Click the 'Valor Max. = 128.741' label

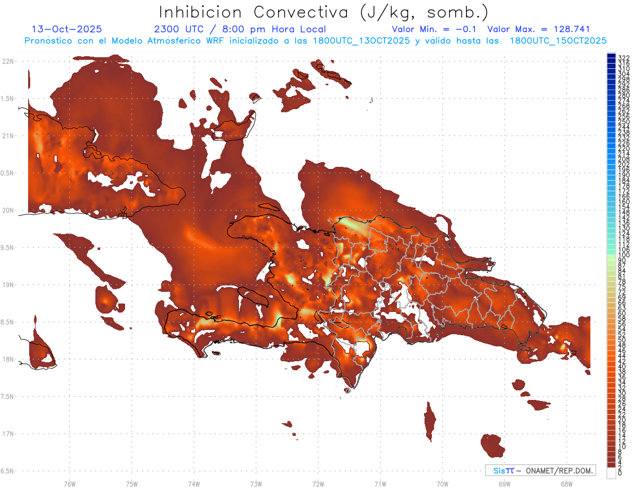538,30
